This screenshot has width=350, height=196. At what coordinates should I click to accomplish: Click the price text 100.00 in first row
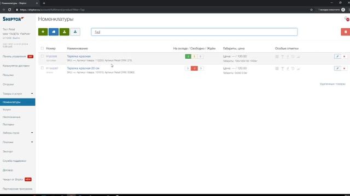point(242,56)
